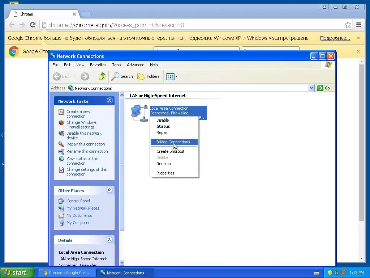Open the File menu
Image resolution: width=370 pixels, height=278 pixels.
tap(55, 65)
